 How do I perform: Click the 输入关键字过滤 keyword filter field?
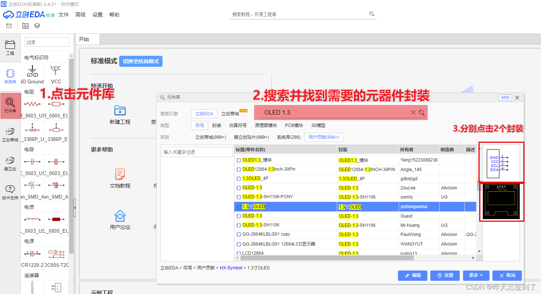197,152
